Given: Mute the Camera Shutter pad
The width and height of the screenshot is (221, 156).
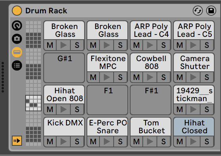Looking at the screenshot, I should pyautogui.click(x=180, y=77).
